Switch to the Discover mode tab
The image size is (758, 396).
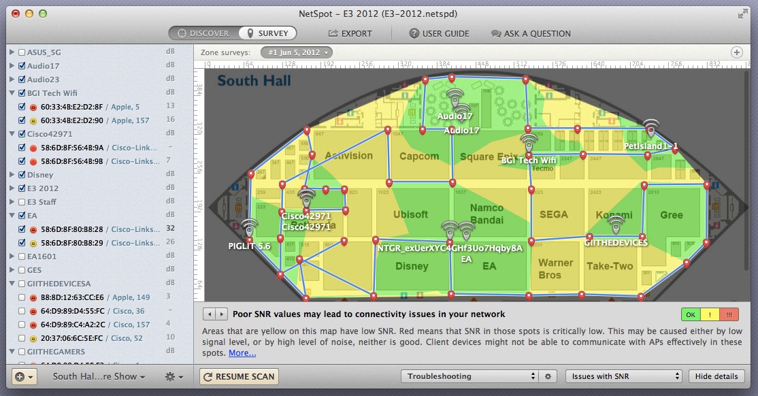[x=203, y=33]
